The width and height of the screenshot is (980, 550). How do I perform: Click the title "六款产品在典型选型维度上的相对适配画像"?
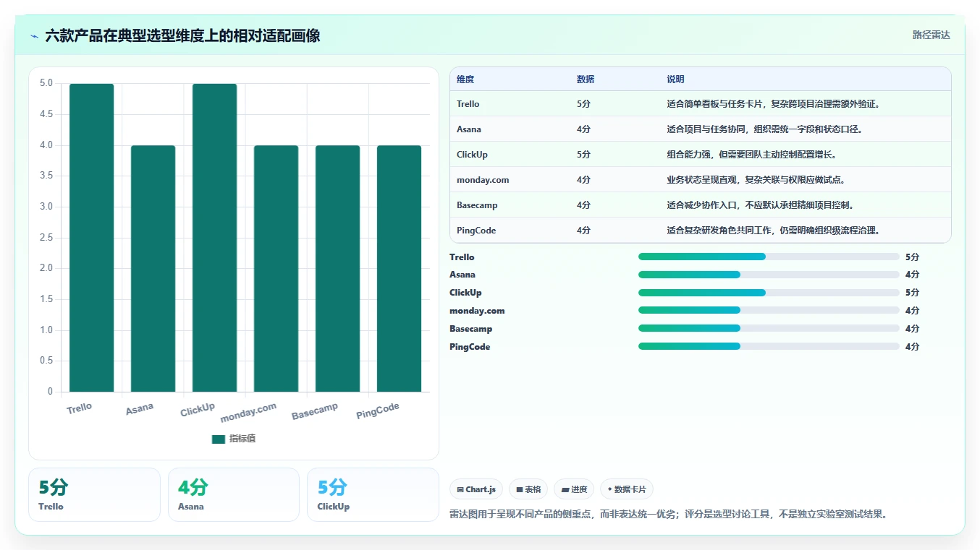182,35
